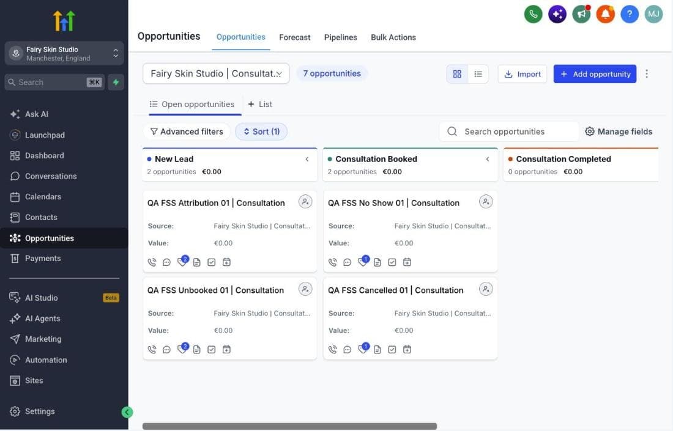
Task: Click phone icon on QA FSS Attribution 01 card
Action: (152, 262)
